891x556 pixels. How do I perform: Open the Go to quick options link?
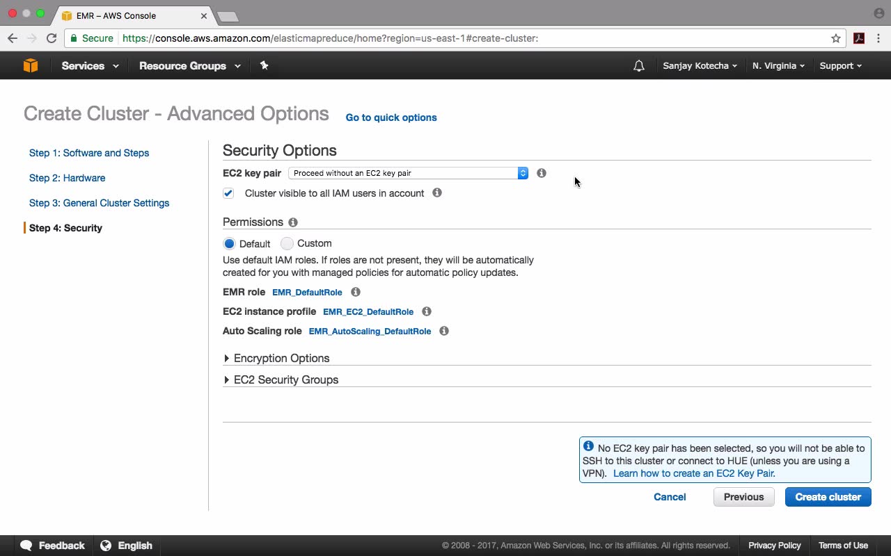click(x=391, y=117)
